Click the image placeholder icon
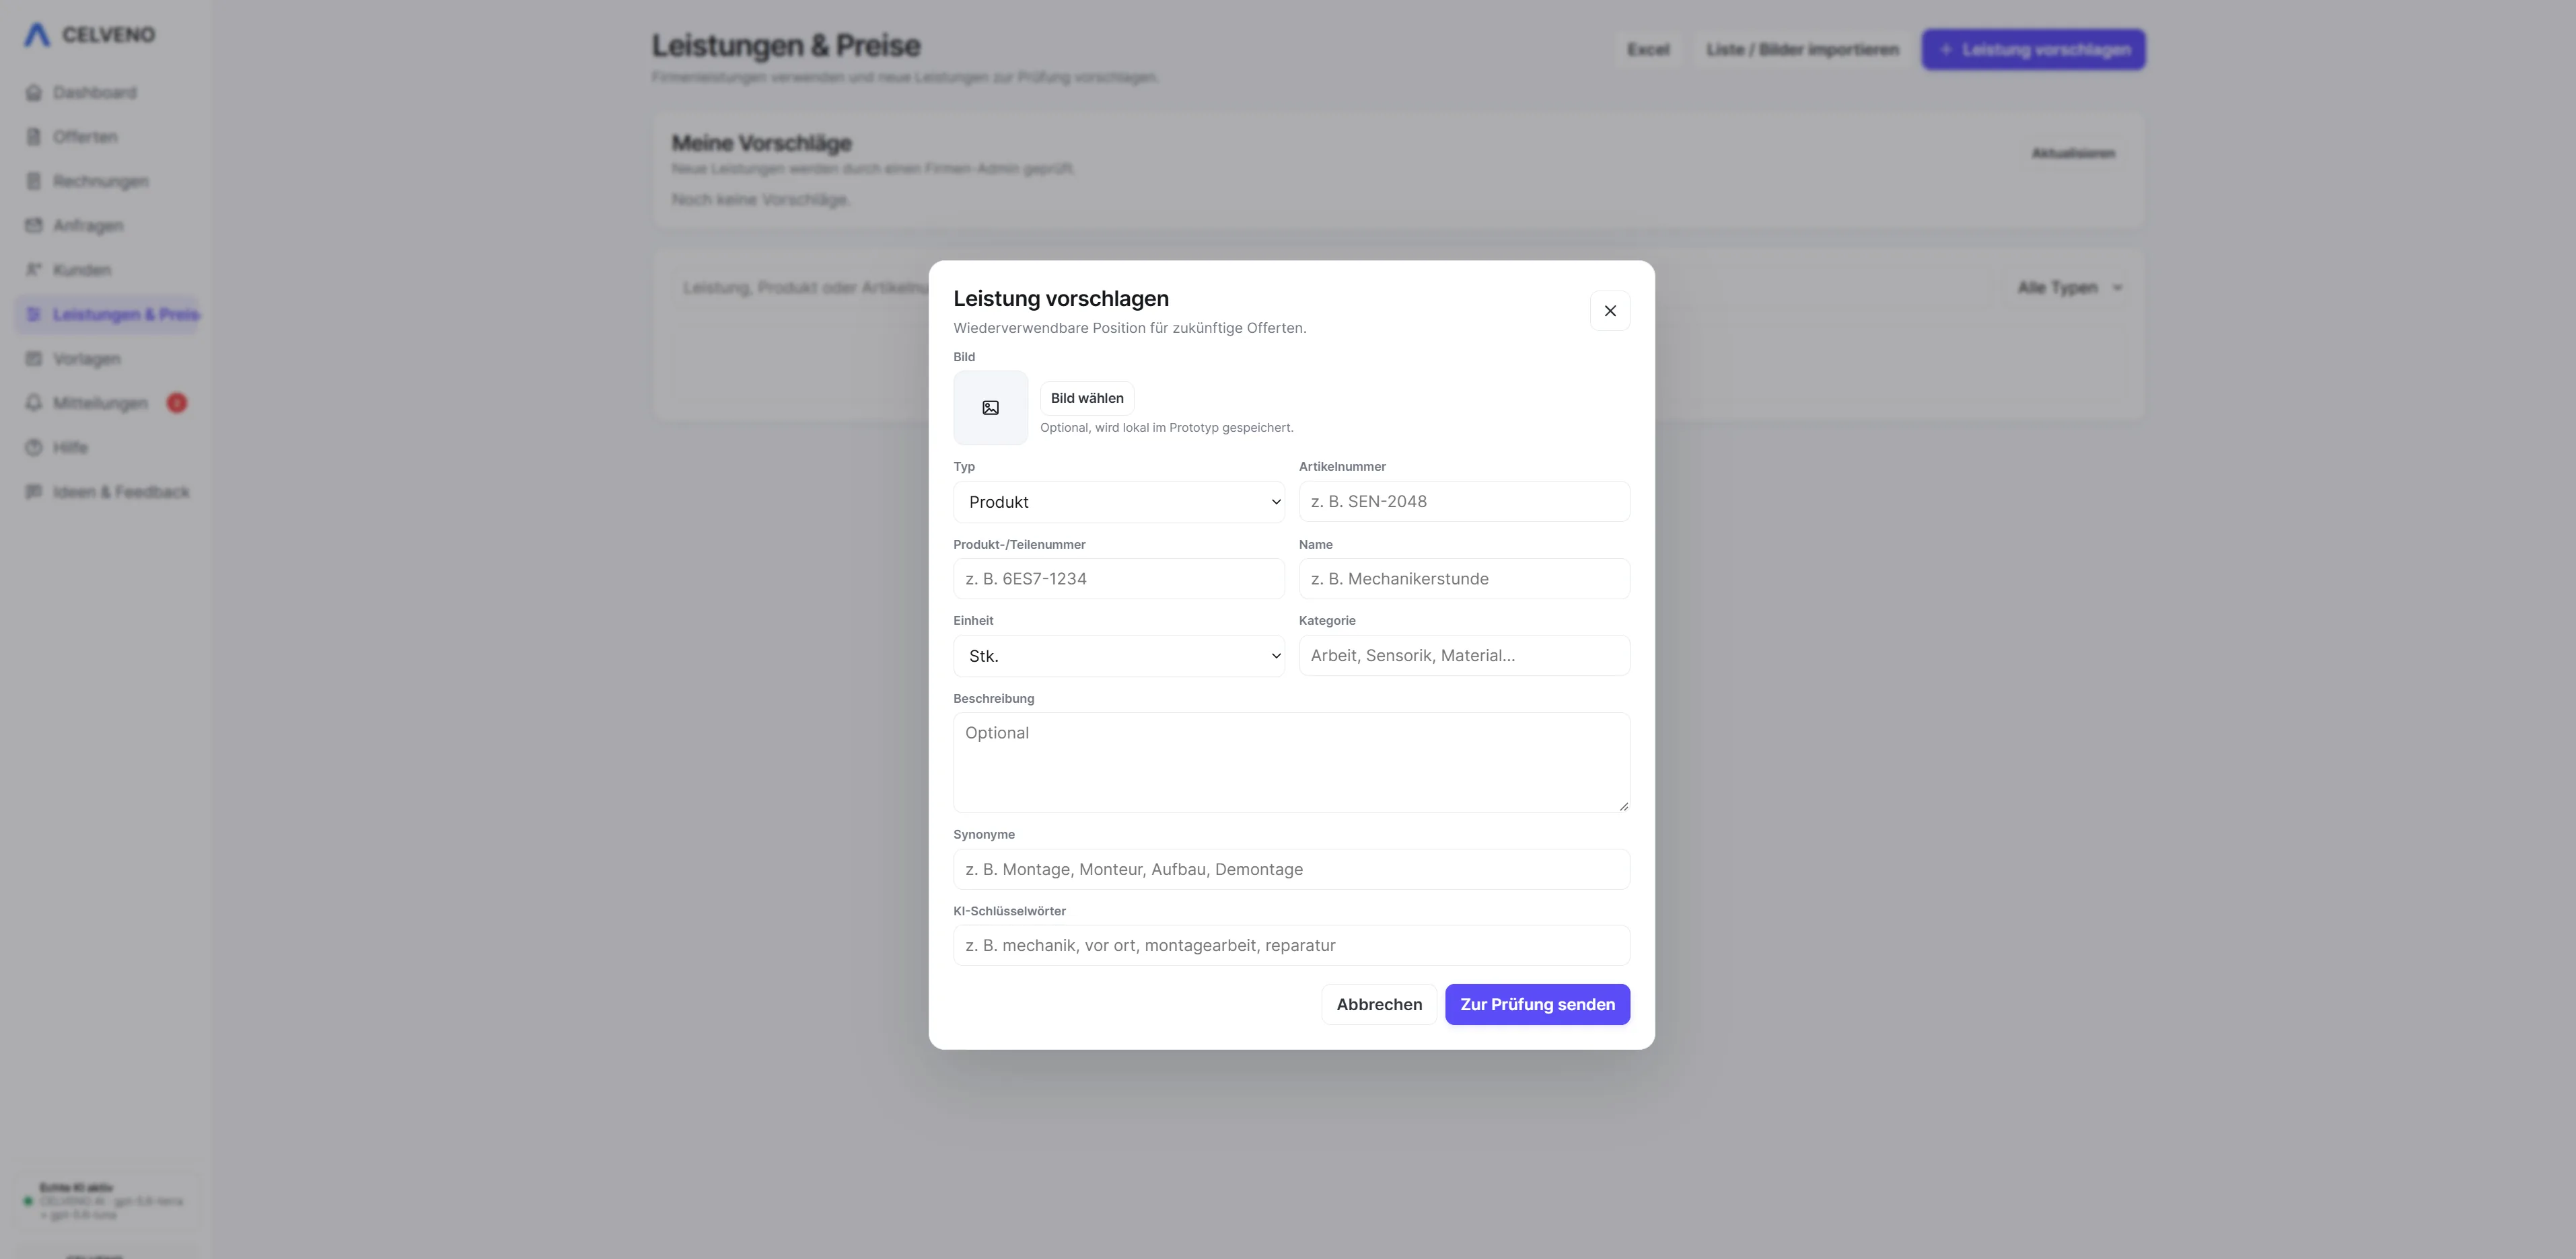Image resolution: width=2576 pixels, height=1259 pixels. (990, 408)
